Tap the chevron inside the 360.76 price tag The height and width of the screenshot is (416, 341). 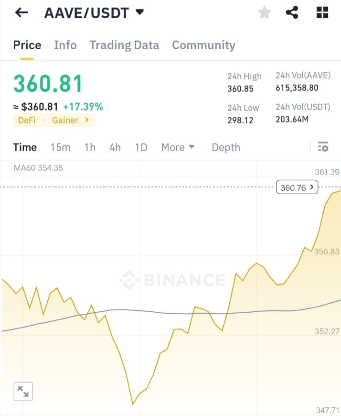[x=312, y=187]
